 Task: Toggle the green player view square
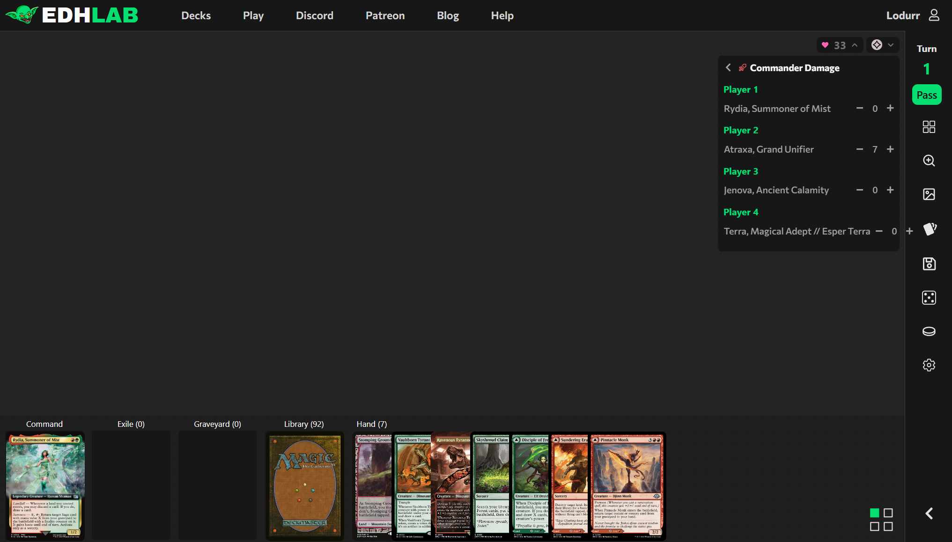click(874, 513)
